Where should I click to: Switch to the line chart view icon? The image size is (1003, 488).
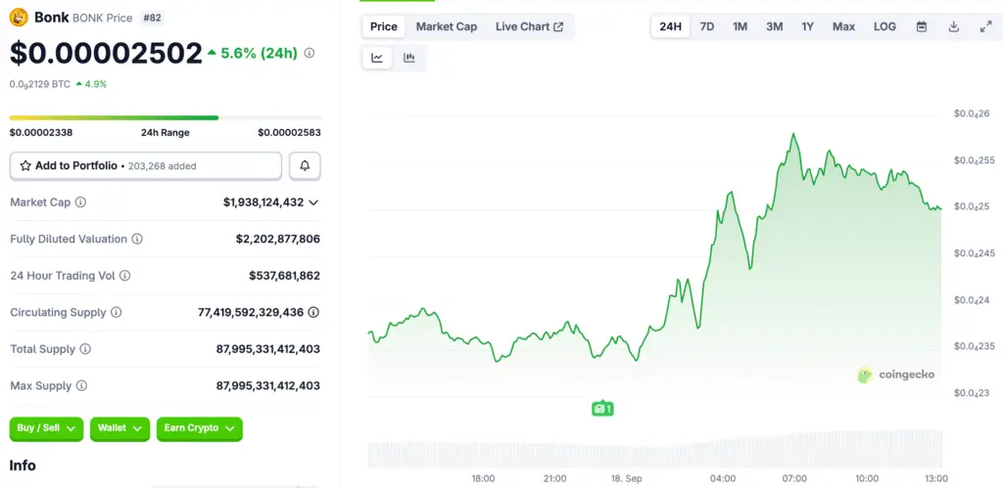[x=377, y=58]
